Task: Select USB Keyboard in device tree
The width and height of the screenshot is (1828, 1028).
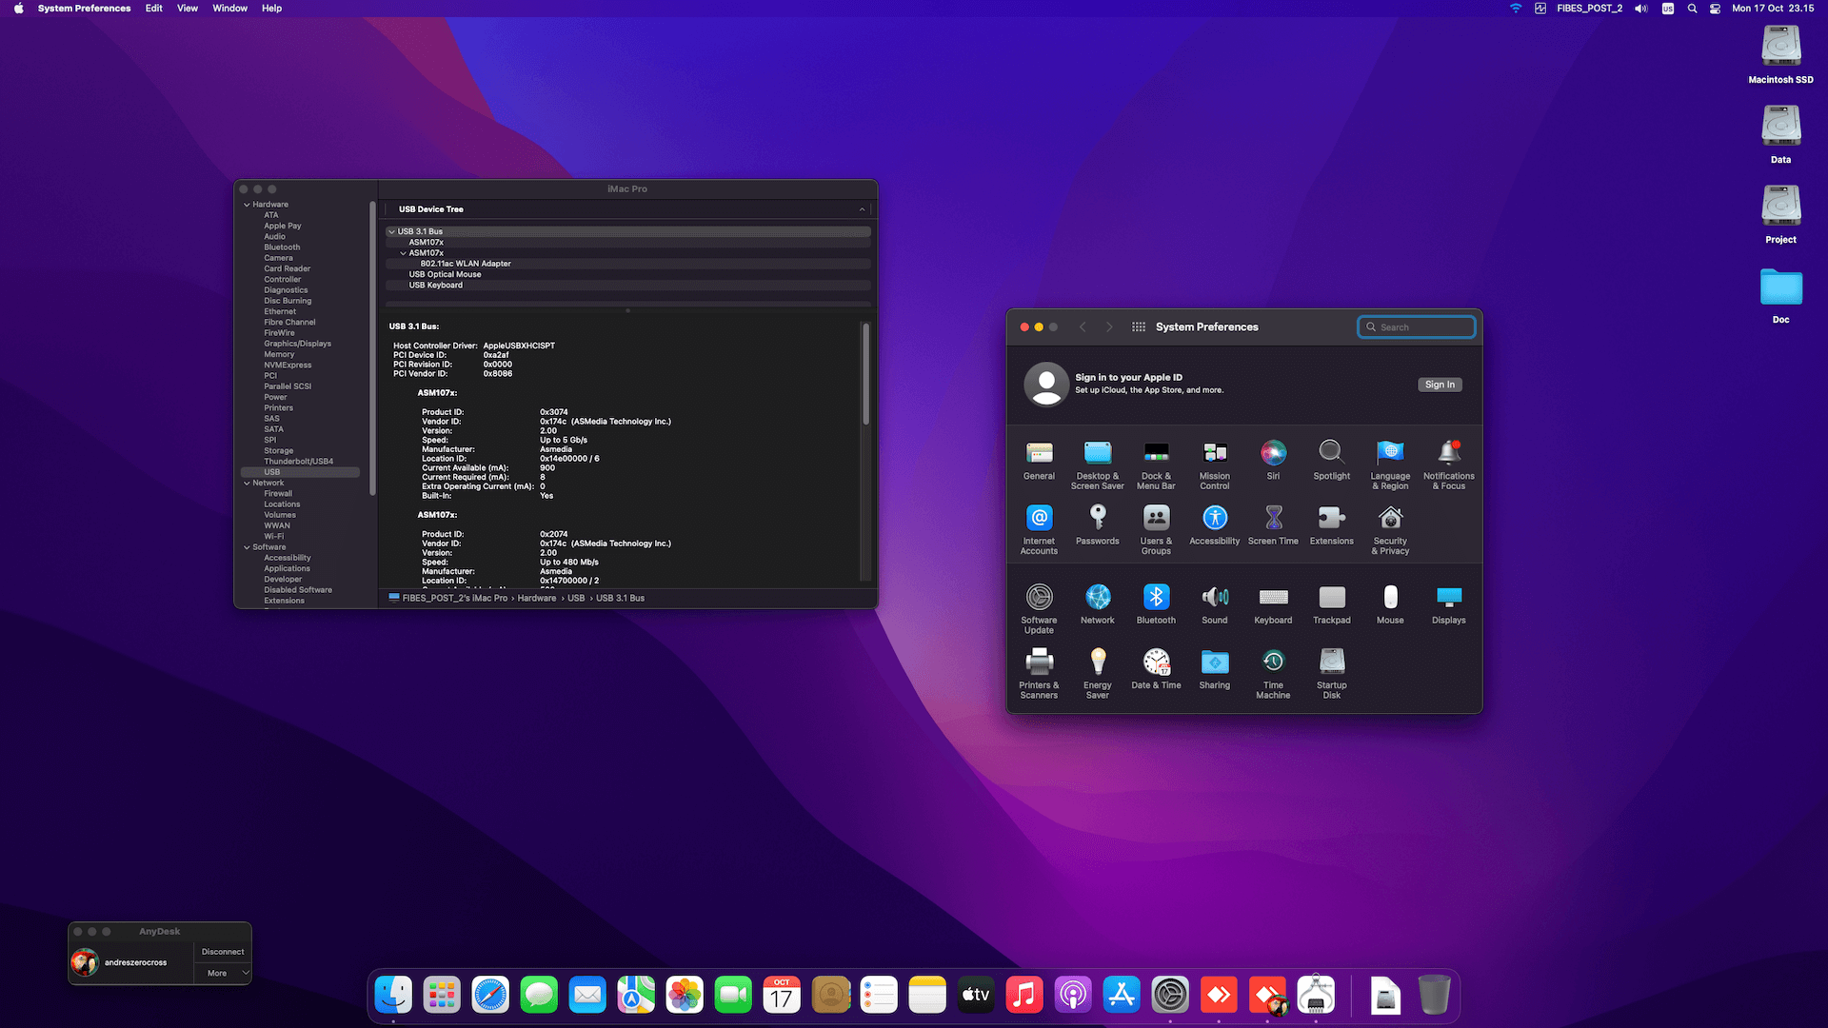Action: (x=628, y=285)
